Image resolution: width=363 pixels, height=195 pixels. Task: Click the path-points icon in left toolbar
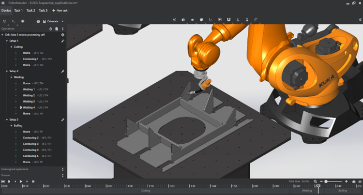tap(14, 21)
